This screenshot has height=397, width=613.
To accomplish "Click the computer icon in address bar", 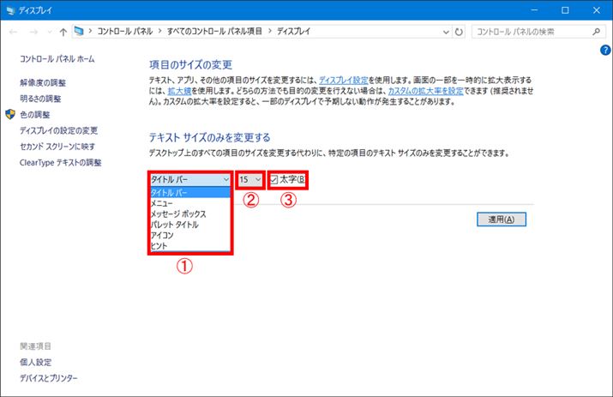I will 80,31.
